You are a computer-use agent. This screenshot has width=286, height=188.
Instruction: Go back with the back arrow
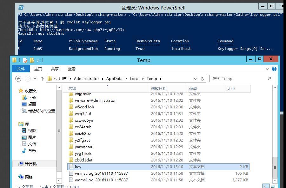click(18, 79)
